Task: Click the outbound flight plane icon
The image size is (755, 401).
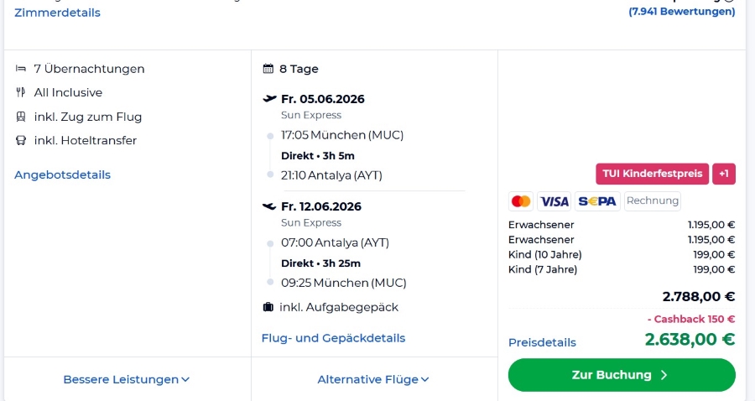Action: (x=269, y=99)
